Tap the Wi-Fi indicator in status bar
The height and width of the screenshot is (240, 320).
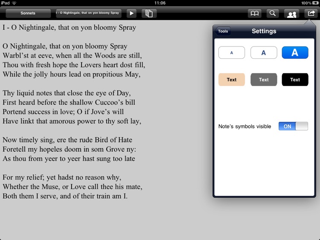(x=14, y=3)
